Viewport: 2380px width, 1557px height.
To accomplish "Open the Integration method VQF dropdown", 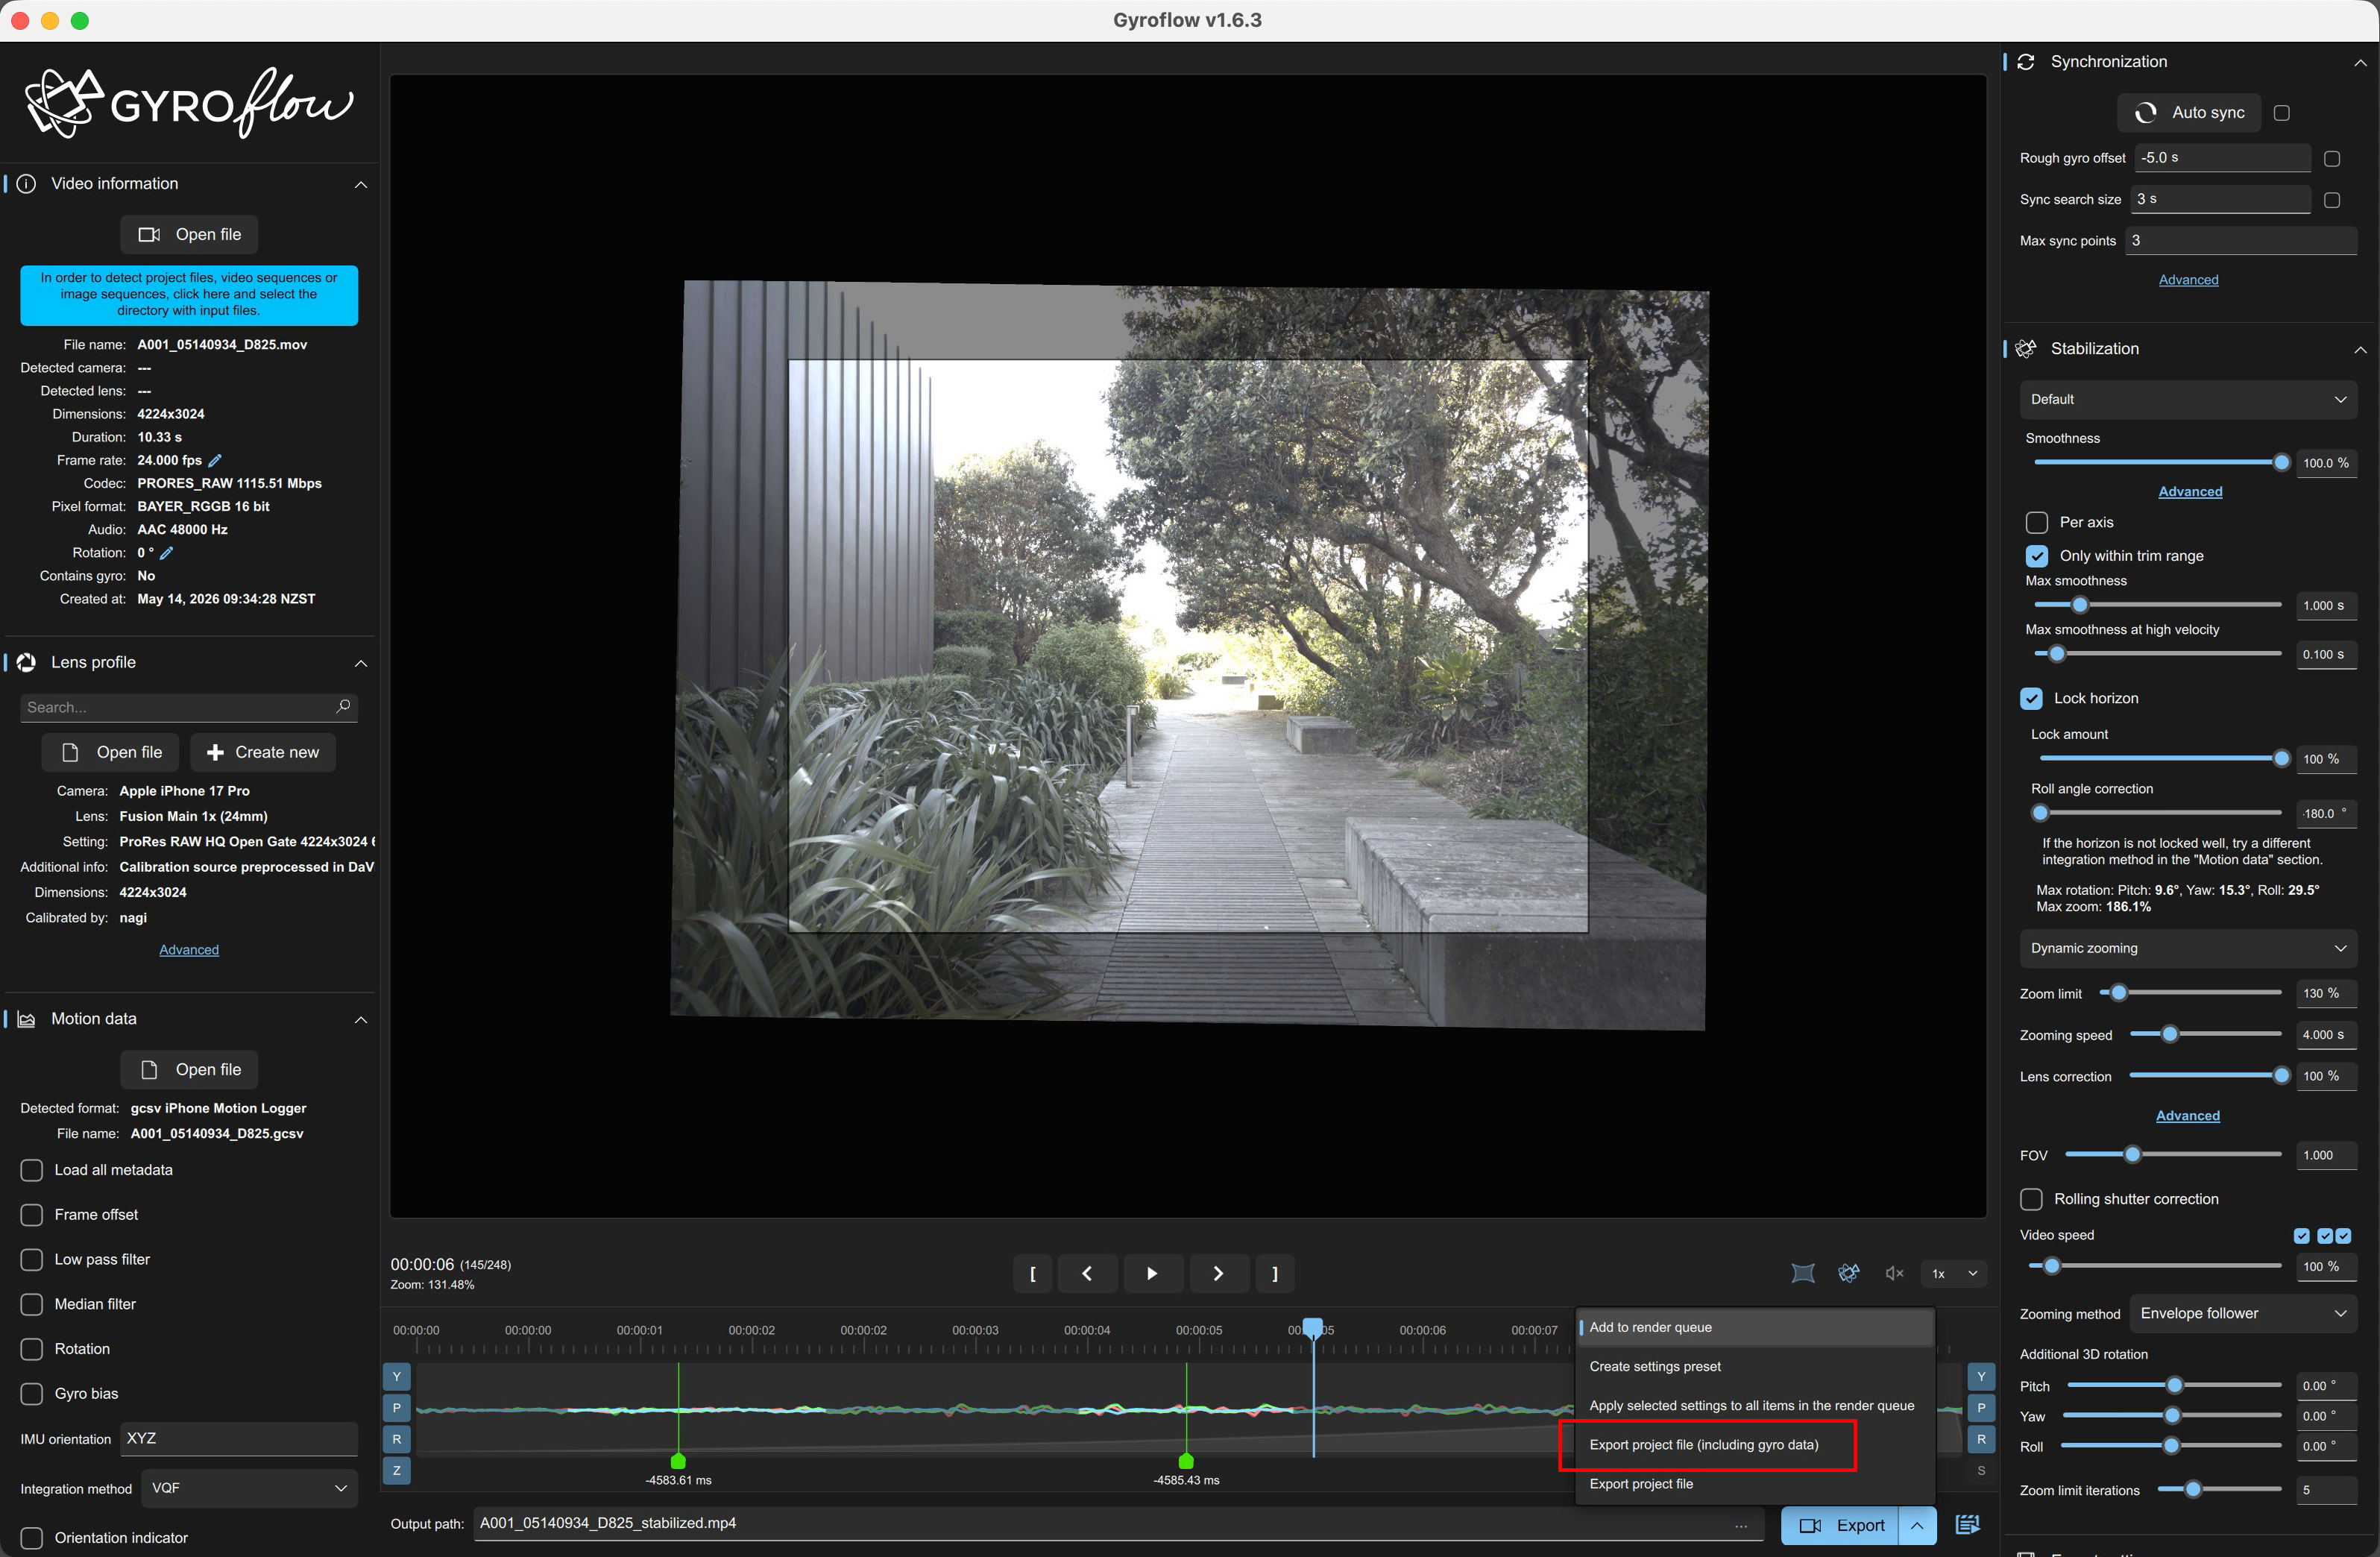I will [x=249, y=1488].
